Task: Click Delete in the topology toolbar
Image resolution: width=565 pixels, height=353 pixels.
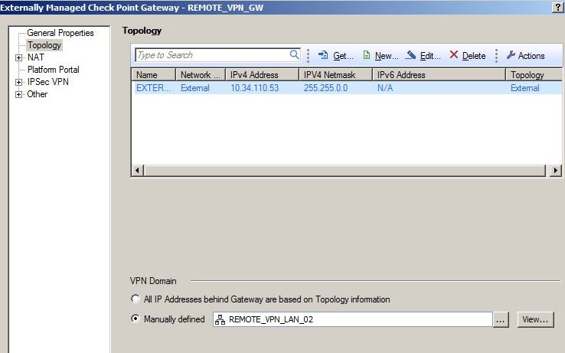Action: [x=468, y=56]
